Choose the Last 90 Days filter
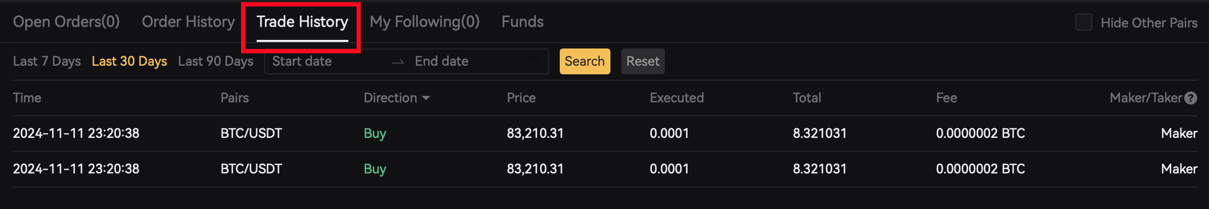This screenshot has width=1209, height=209. 216,61
